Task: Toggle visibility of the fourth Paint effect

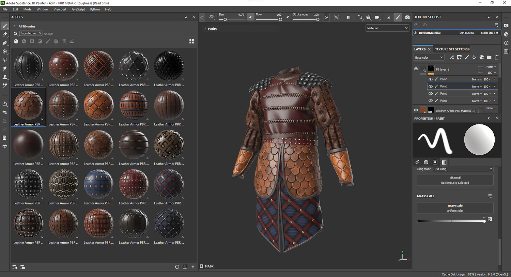Action: coord(431,101)
